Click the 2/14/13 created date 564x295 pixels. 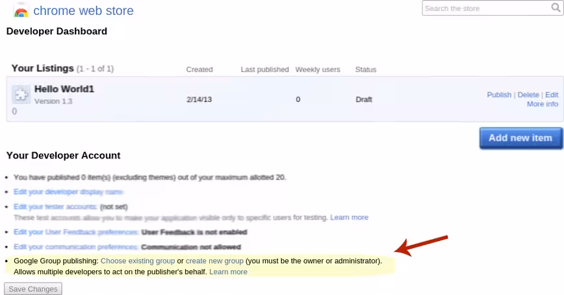[199, 99]
